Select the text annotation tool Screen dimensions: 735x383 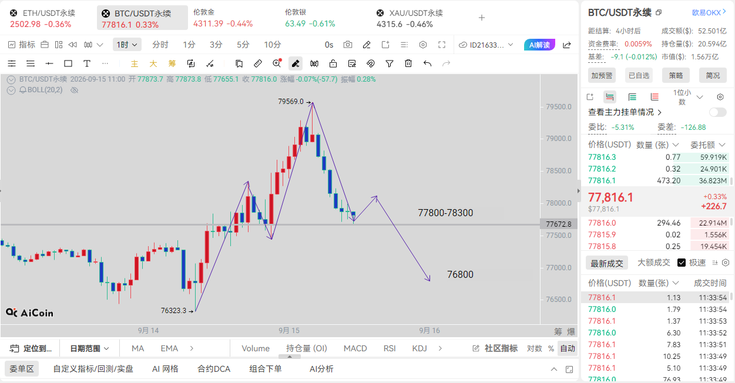pyautogui.click(x=87, y=63)
